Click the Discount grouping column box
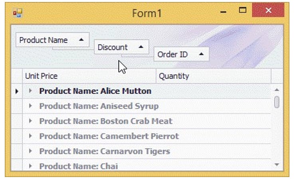 click(113, 47)
